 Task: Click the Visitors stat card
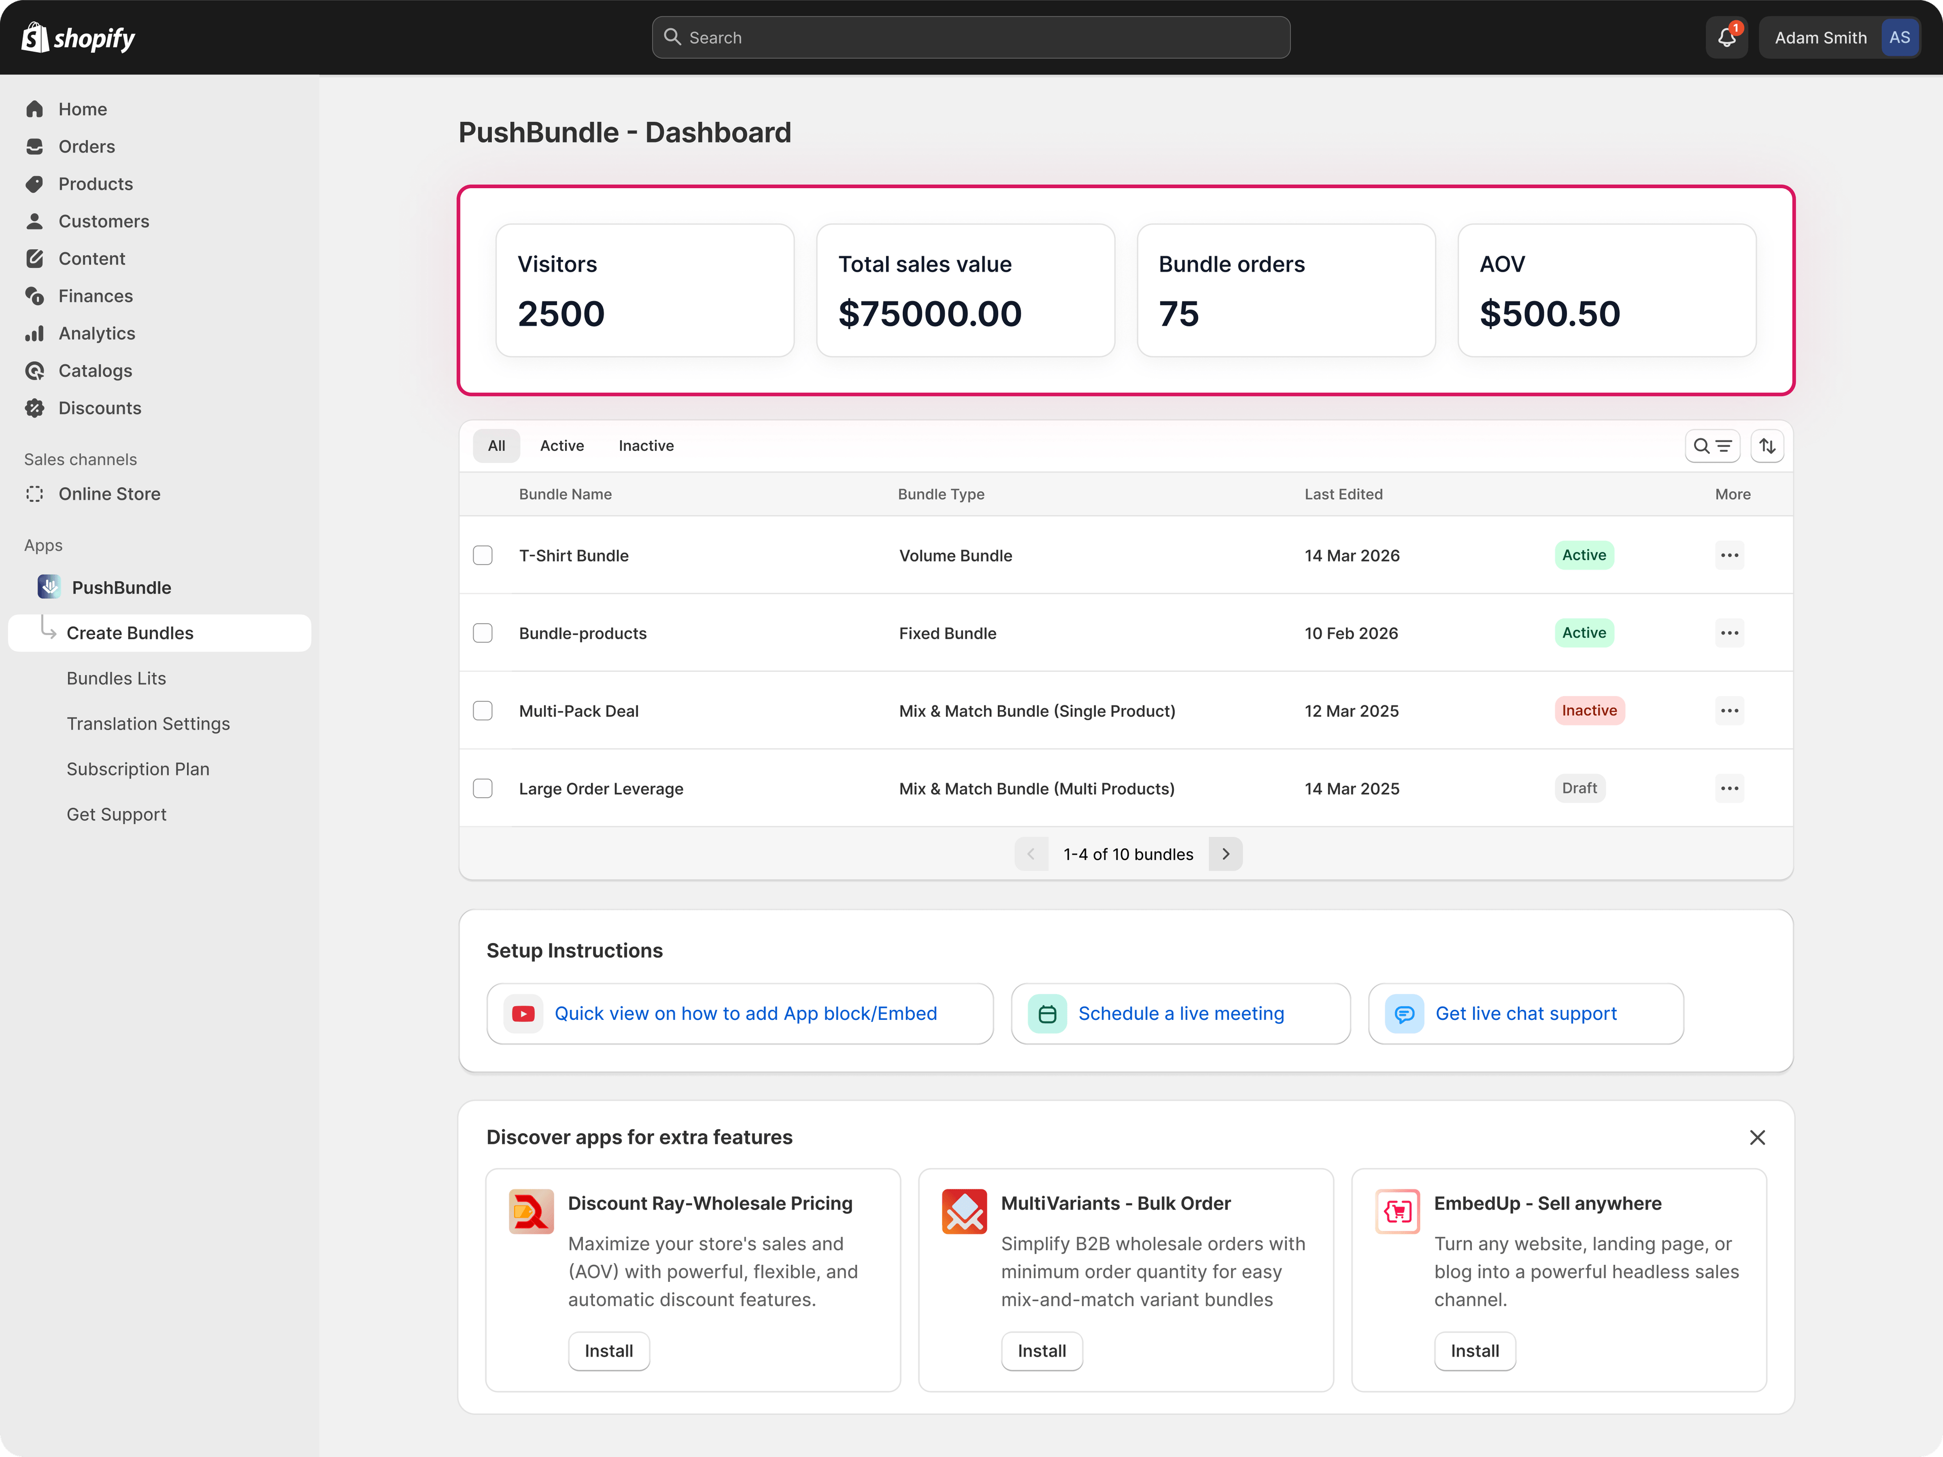click(x=645, y=291)
